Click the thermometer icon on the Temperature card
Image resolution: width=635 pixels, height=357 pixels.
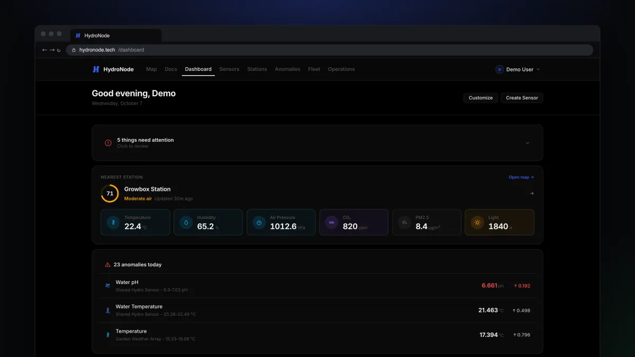[113, 222]
